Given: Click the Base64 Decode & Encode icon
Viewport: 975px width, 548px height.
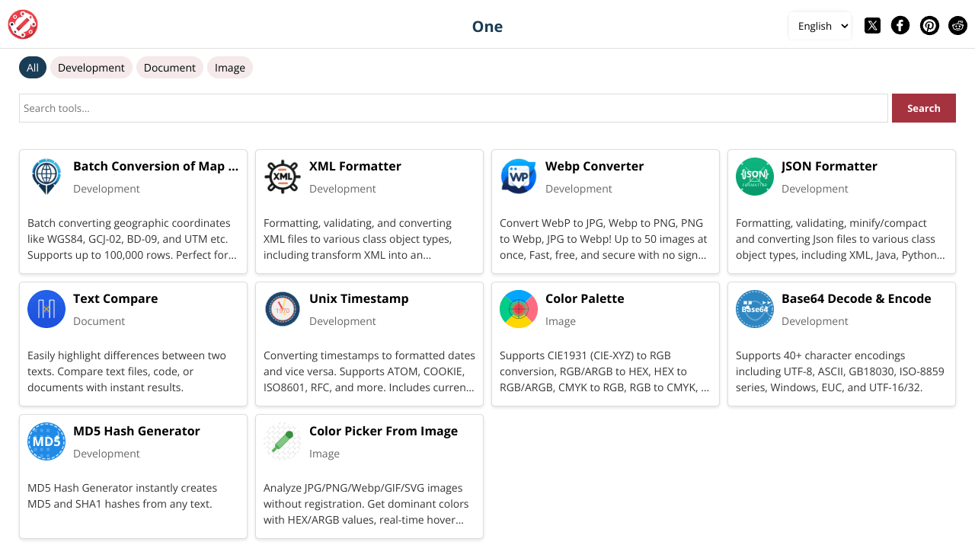Looking at the screenshot, I should pyautogui.click(x=755, y=309).
